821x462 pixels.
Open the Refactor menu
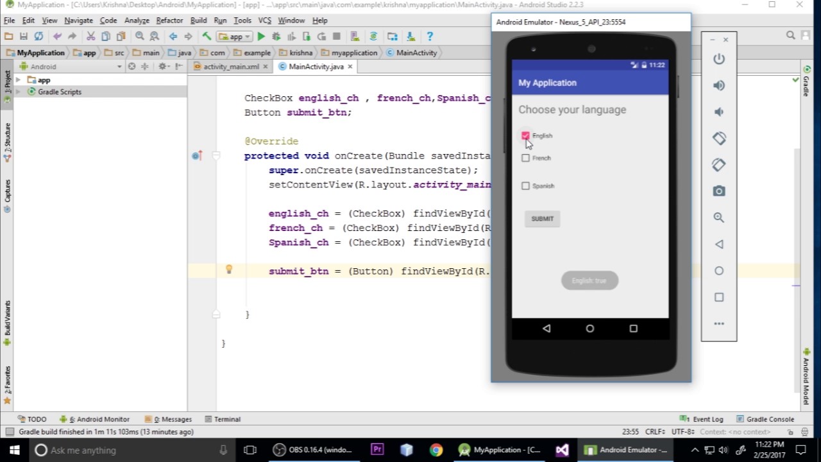click(x=169, y=21)
